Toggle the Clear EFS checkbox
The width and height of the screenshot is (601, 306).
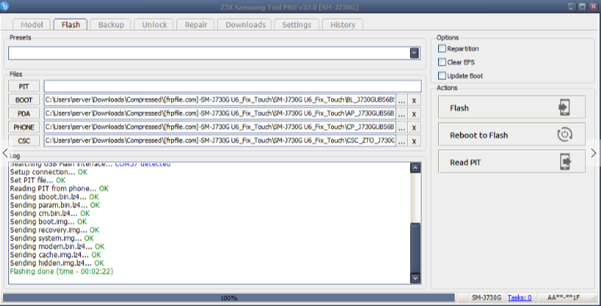pos(442,62)
